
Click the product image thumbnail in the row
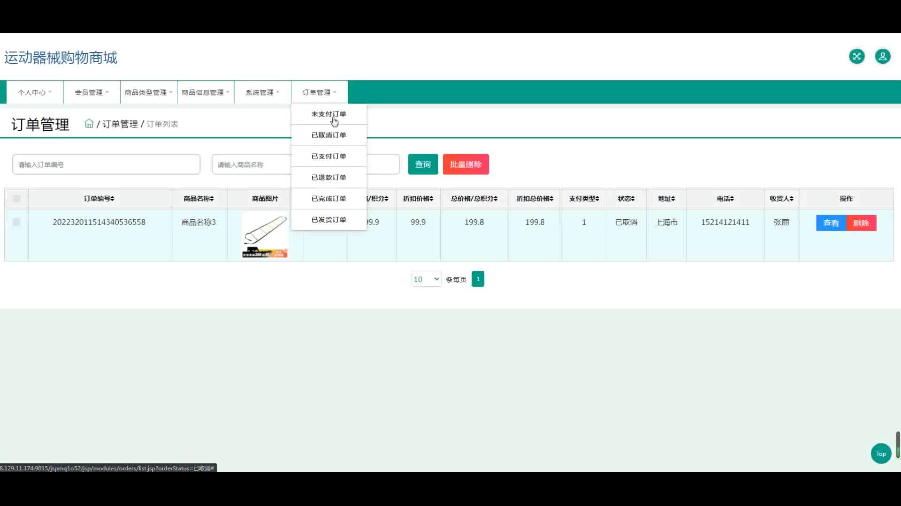(265, 235)
